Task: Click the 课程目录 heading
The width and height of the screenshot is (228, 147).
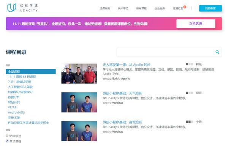Action: coord(16,52)
